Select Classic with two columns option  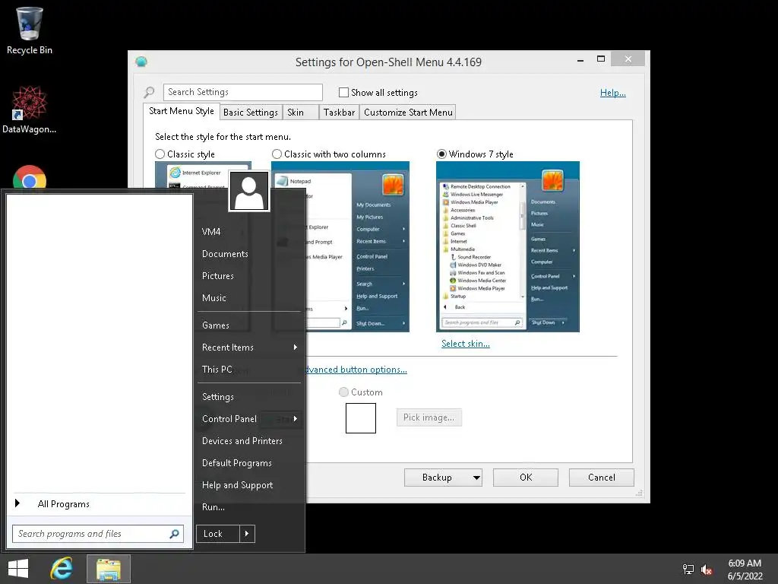pyautogui.click(x=277, y=154)
